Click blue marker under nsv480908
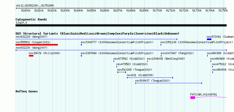 click(x=213, y=72)
